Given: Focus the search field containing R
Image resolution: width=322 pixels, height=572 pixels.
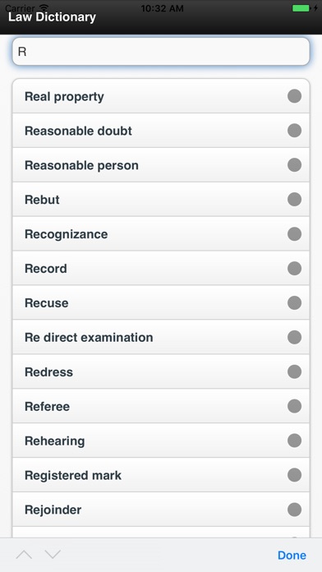Looking at the screenshot, I should 161,52.
